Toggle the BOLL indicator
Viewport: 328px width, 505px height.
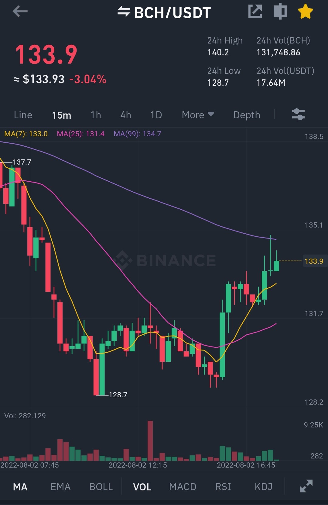(x=101, y=487)
